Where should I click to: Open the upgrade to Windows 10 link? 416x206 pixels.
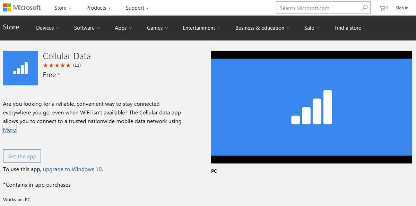[x=72, y=169]
